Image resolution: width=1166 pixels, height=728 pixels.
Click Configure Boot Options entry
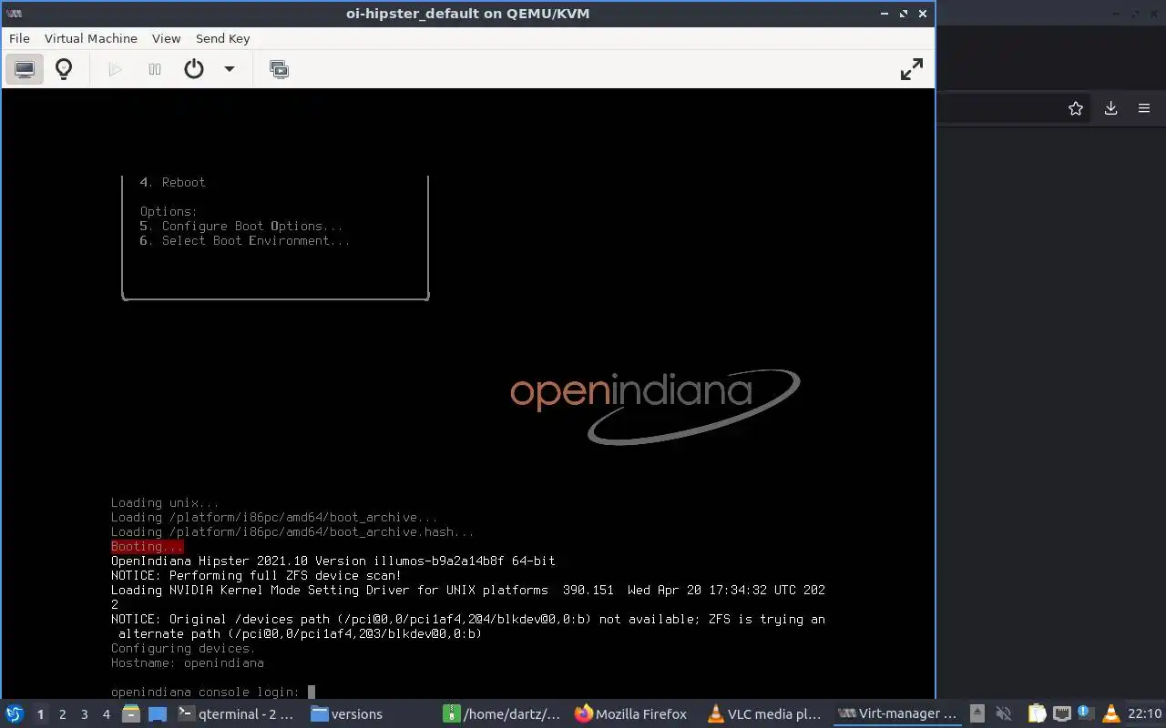tap(241, 226)
